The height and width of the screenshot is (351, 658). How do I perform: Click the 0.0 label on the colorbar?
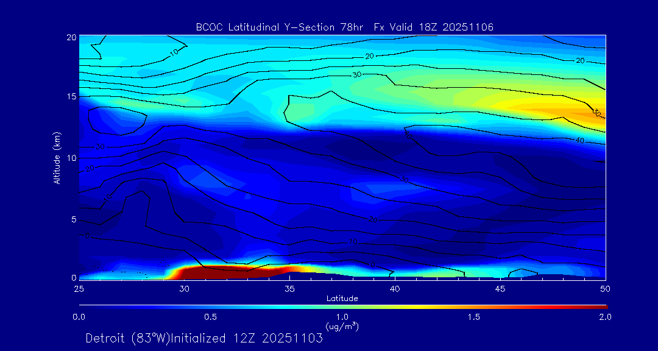pyautogui.click(x=79, y=317)
